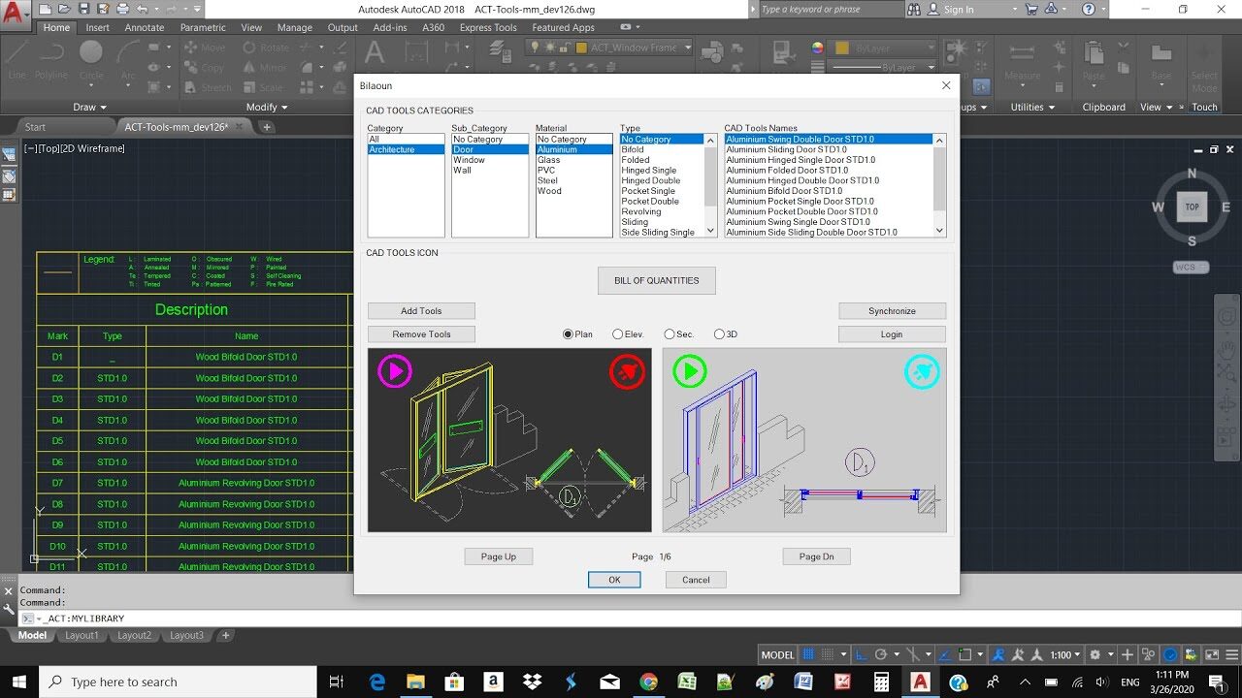Click the OK button in Bilaoun dialog
This screenshot has height=698, width=1242.
coord(614,580)
